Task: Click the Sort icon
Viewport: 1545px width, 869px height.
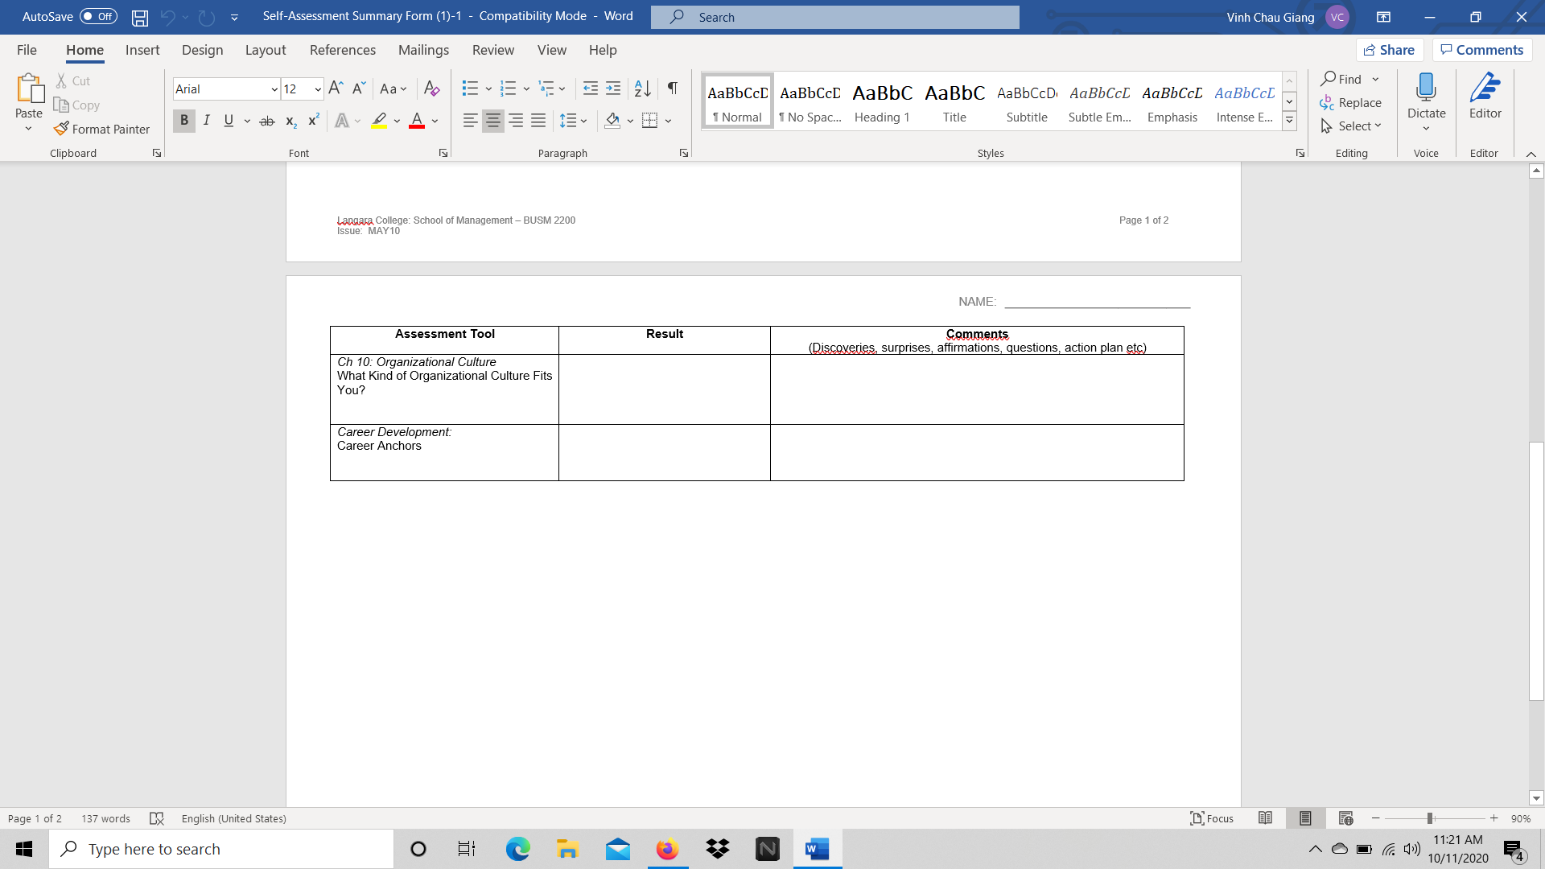Action: tap(642, 89)
